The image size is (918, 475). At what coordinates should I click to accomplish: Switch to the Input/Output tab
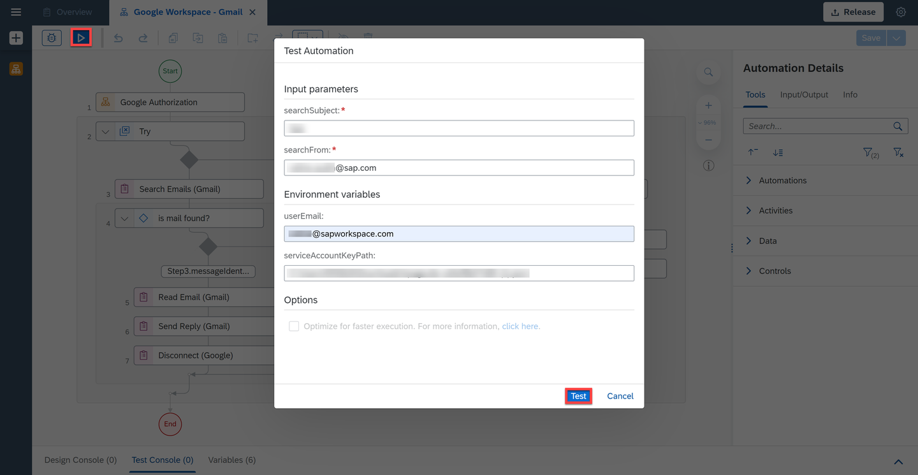[804, 94]
